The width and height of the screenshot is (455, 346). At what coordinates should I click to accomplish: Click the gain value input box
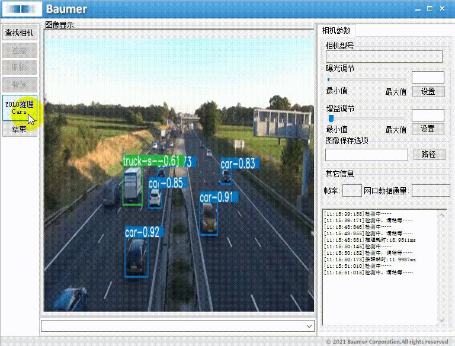(428, 115)
